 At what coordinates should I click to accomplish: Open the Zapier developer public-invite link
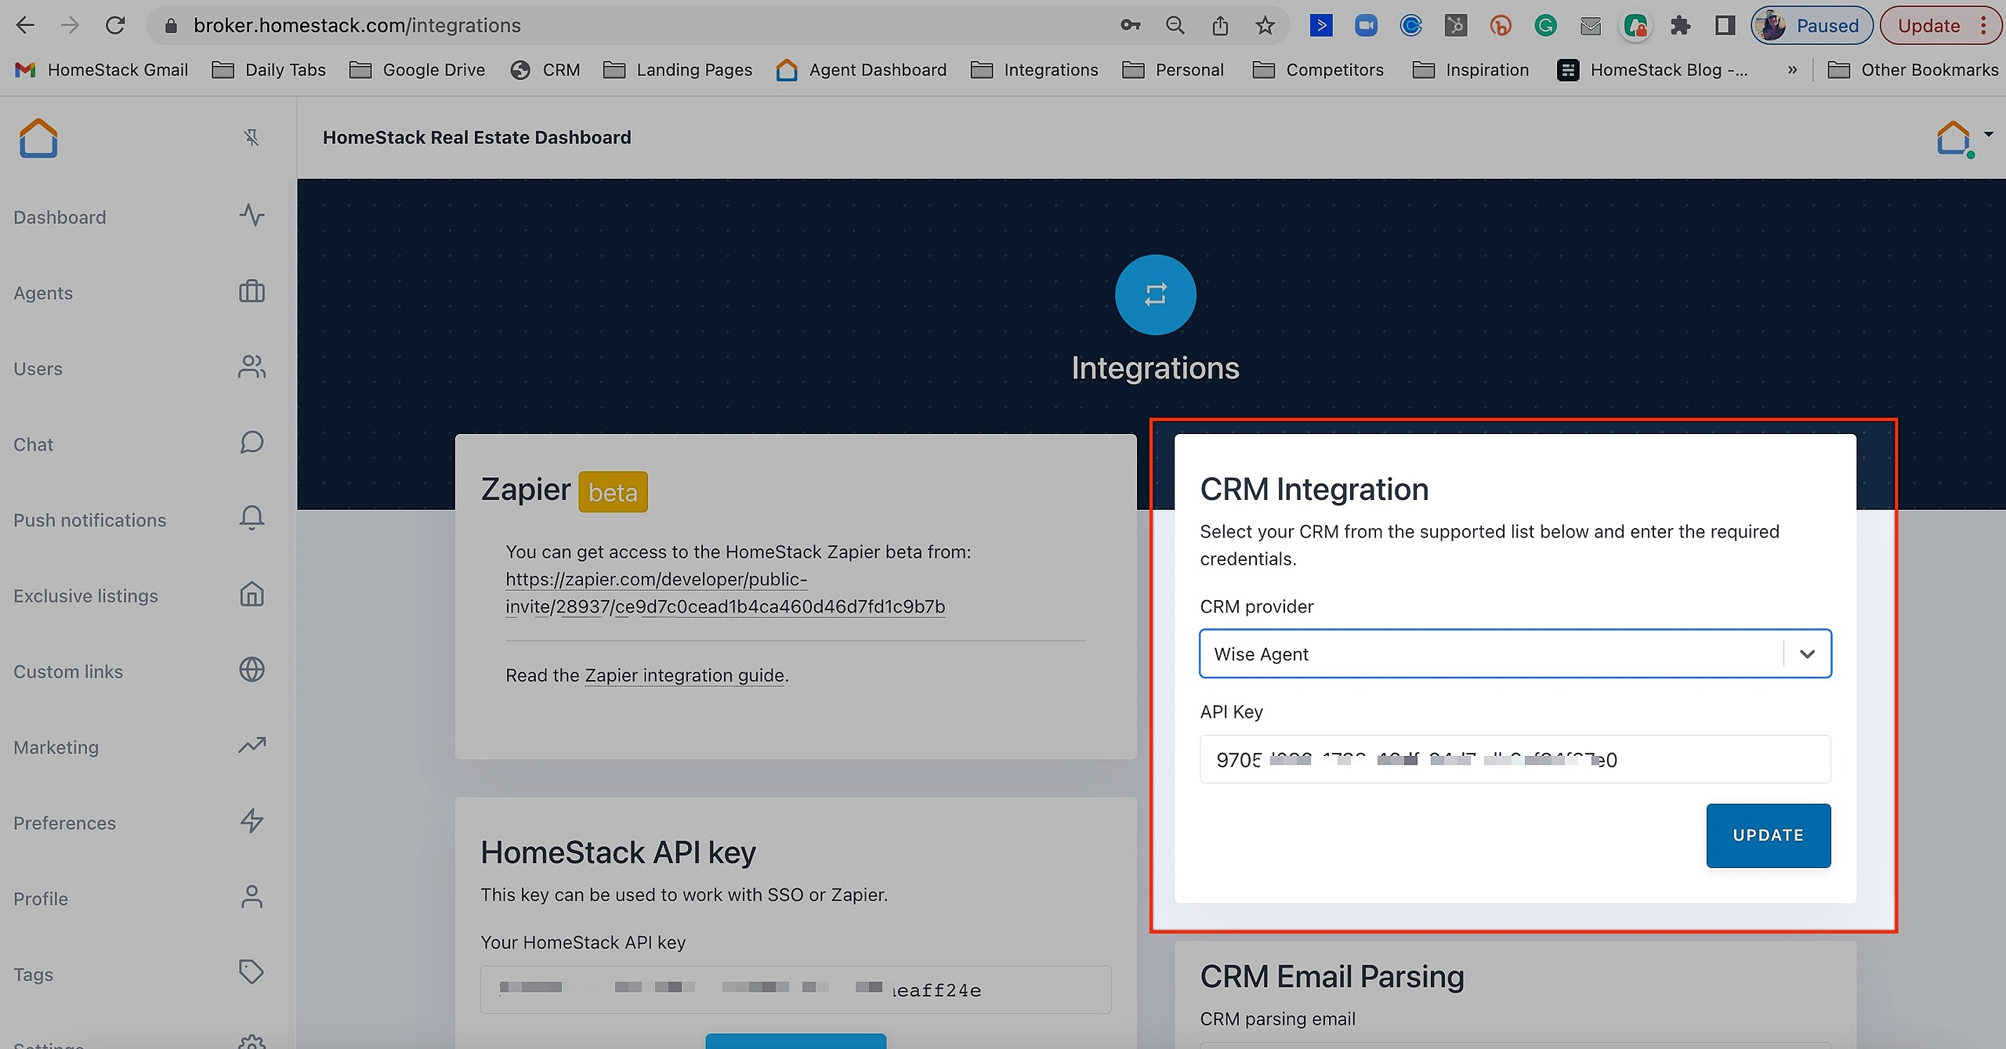click(725, 593)
